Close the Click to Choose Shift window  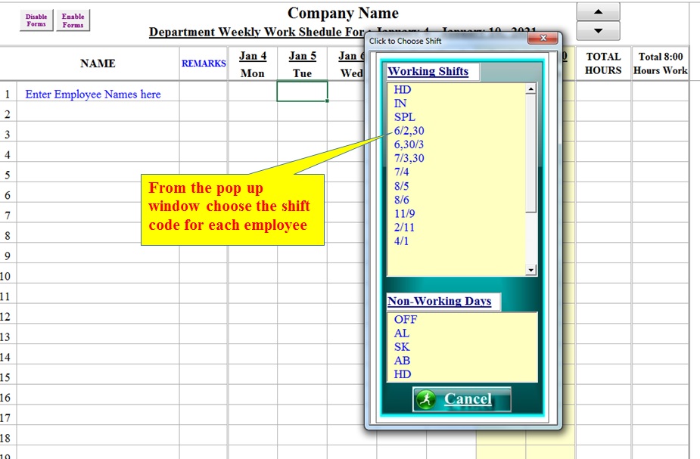542,38
